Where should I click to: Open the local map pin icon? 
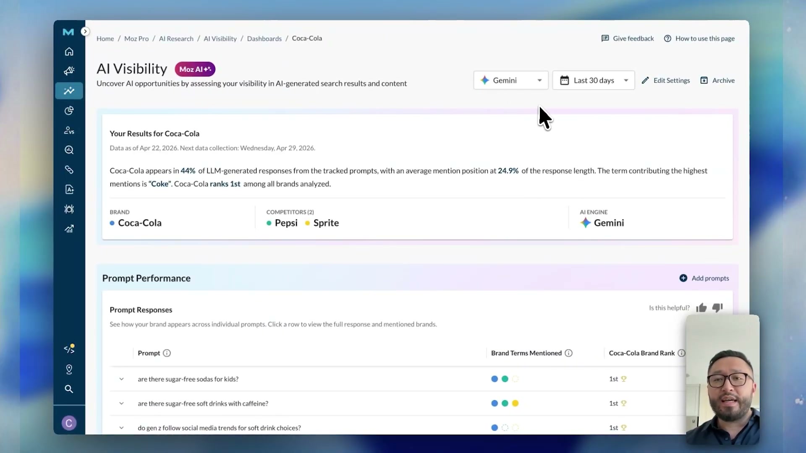tap(69, 369)
